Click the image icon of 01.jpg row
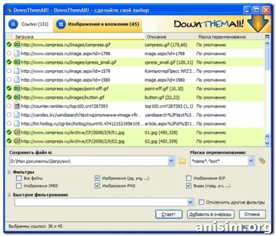This screenshot has height=236, width=276. [17, 132]
